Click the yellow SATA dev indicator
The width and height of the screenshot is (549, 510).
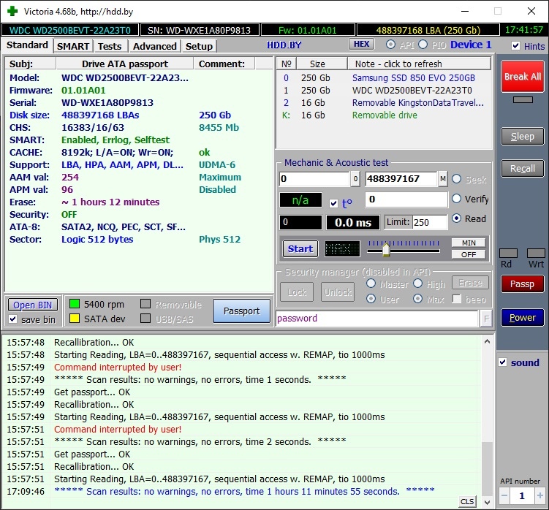(x=74, y=319)
